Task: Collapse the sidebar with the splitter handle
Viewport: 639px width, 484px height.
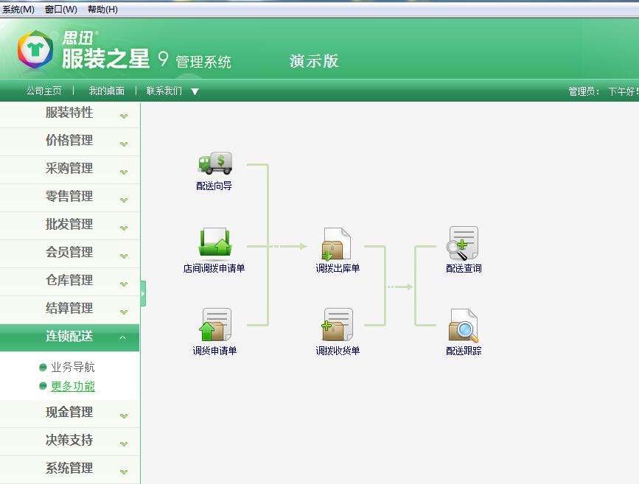Action: (143, 293)
